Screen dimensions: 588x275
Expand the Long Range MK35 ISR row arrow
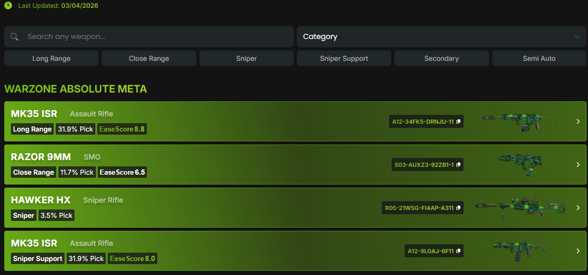tap(578, 122)
